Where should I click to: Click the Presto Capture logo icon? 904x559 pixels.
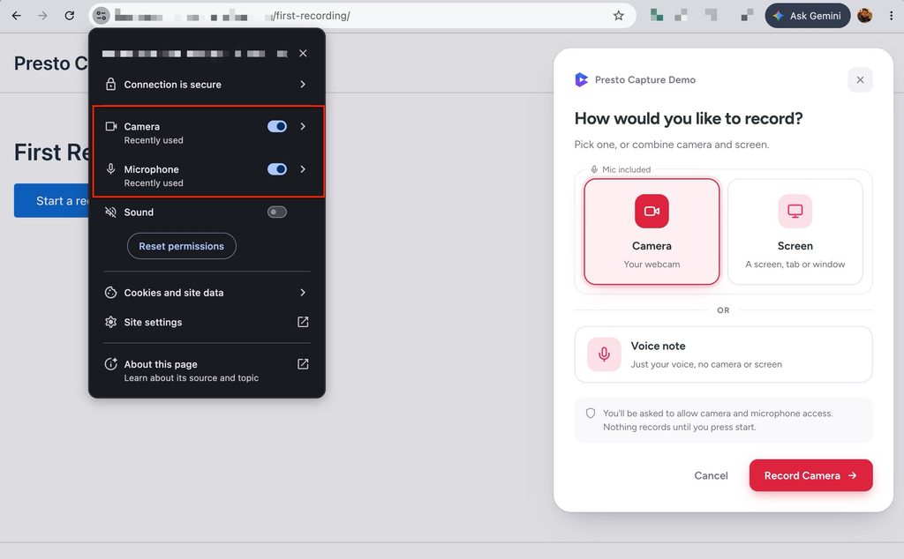(x=581, y=79)
